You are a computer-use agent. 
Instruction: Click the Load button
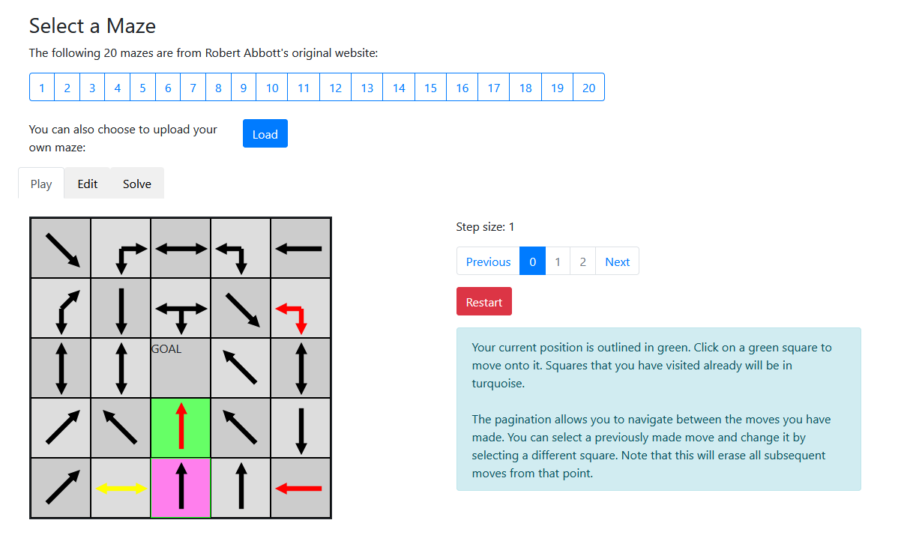[265, 133]
